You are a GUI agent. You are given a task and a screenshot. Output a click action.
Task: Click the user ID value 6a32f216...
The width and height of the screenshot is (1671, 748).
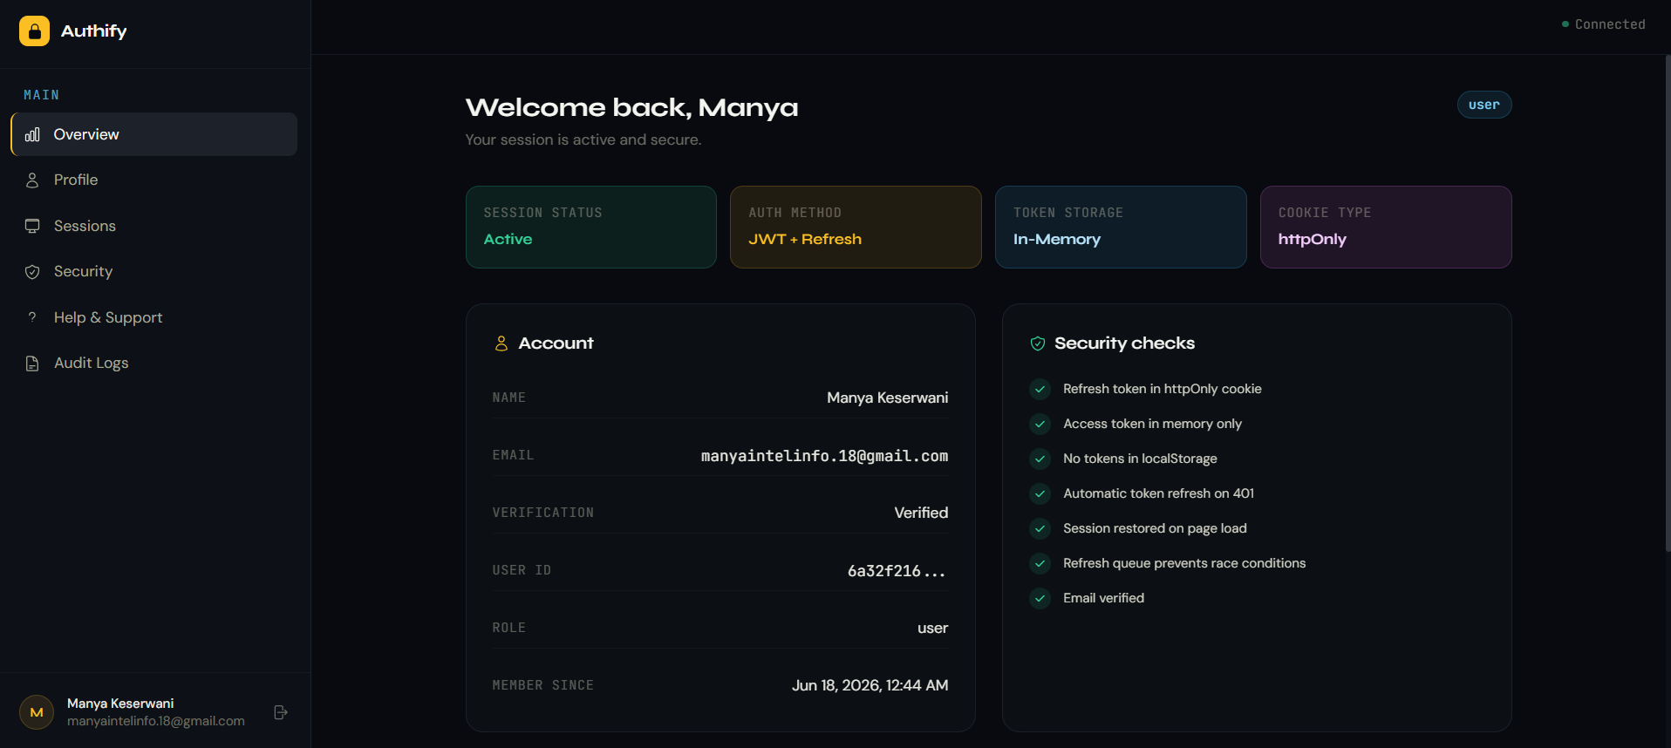click(897, 571)
